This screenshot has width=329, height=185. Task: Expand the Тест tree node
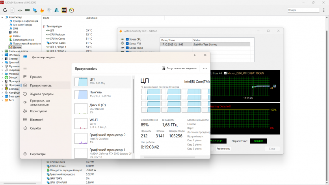(x=2, y=100)
